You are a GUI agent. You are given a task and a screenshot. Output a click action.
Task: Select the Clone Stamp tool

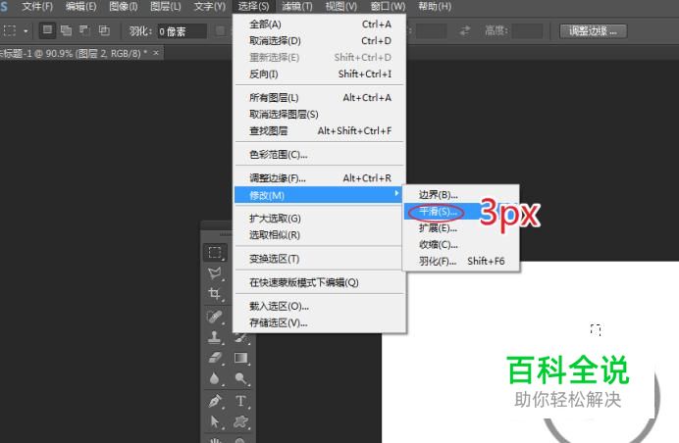coord(215,337)
